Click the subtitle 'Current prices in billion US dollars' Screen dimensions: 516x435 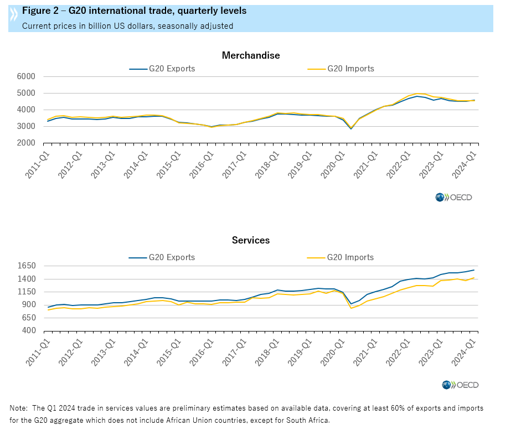coord(127,25)
